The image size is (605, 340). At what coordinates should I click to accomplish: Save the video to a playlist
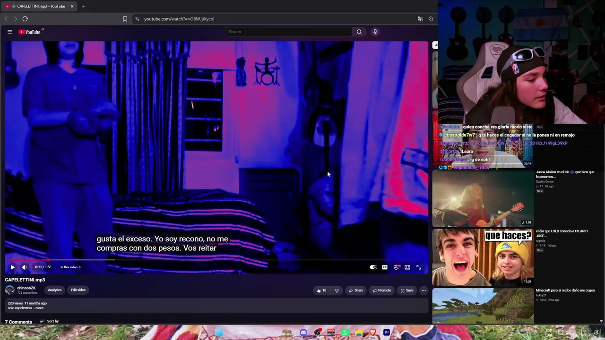click(x=407, y=290)
